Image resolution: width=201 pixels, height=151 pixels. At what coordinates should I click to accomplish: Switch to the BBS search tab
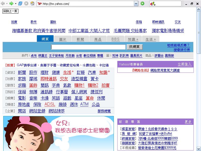(115, 39)
